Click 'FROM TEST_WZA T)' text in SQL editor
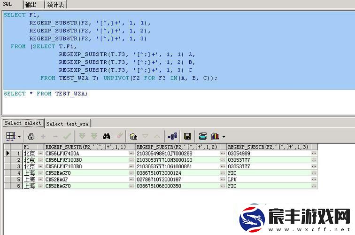 pyautogui.click(x=69, y=78)
